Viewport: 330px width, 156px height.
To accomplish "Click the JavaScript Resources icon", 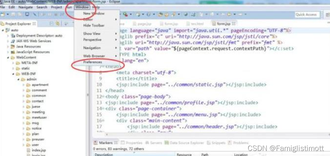I will click(13, 52).
